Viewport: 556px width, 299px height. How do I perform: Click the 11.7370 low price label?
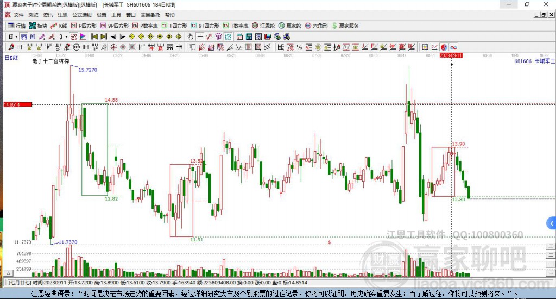(68, 242)
